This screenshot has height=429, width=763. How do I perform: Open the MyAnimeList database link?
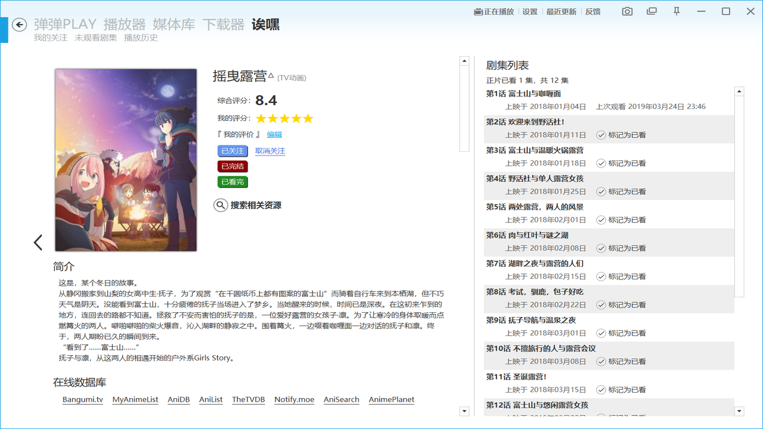(135, 399)
